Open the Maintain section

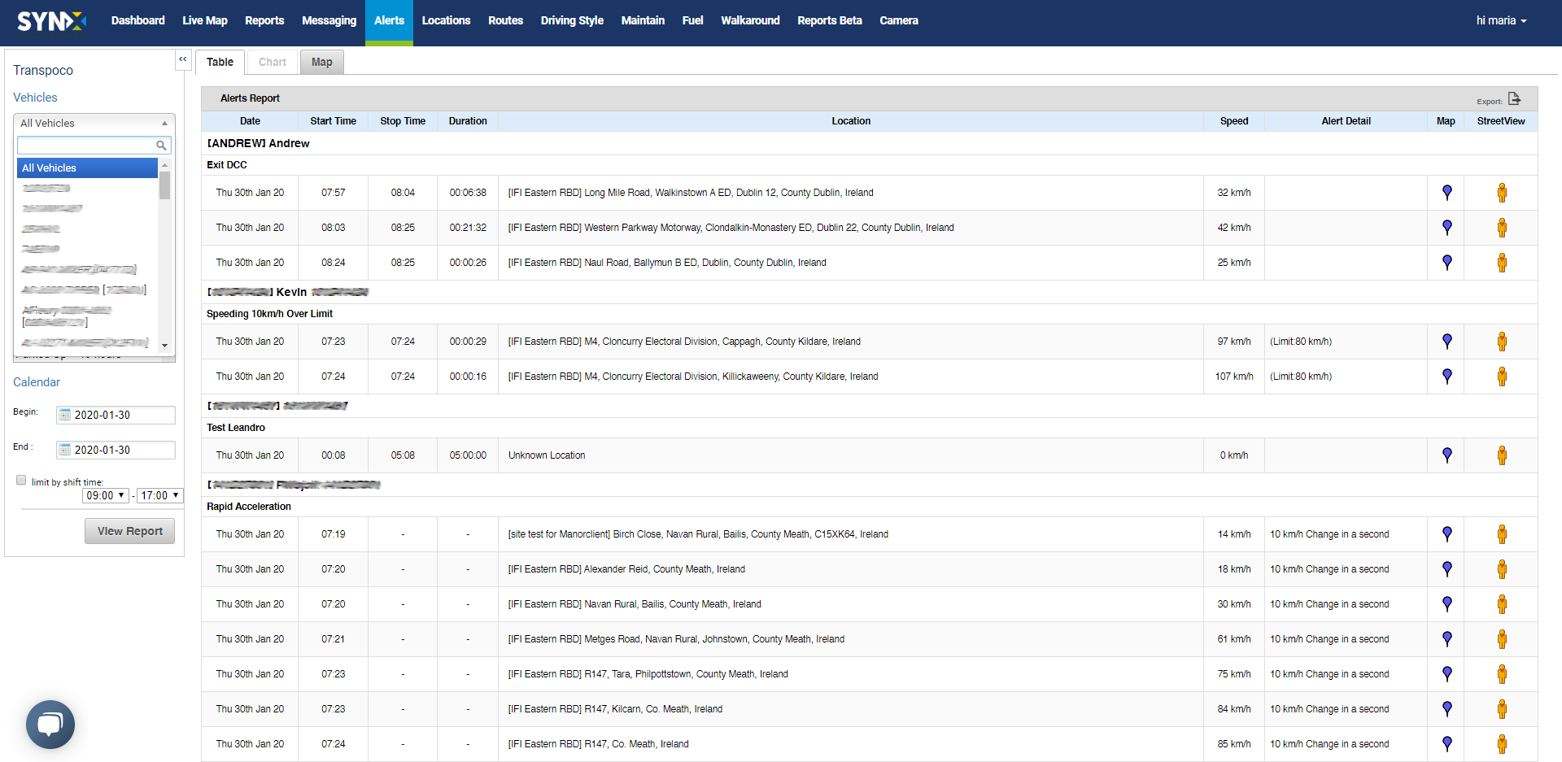pos(643,20)
